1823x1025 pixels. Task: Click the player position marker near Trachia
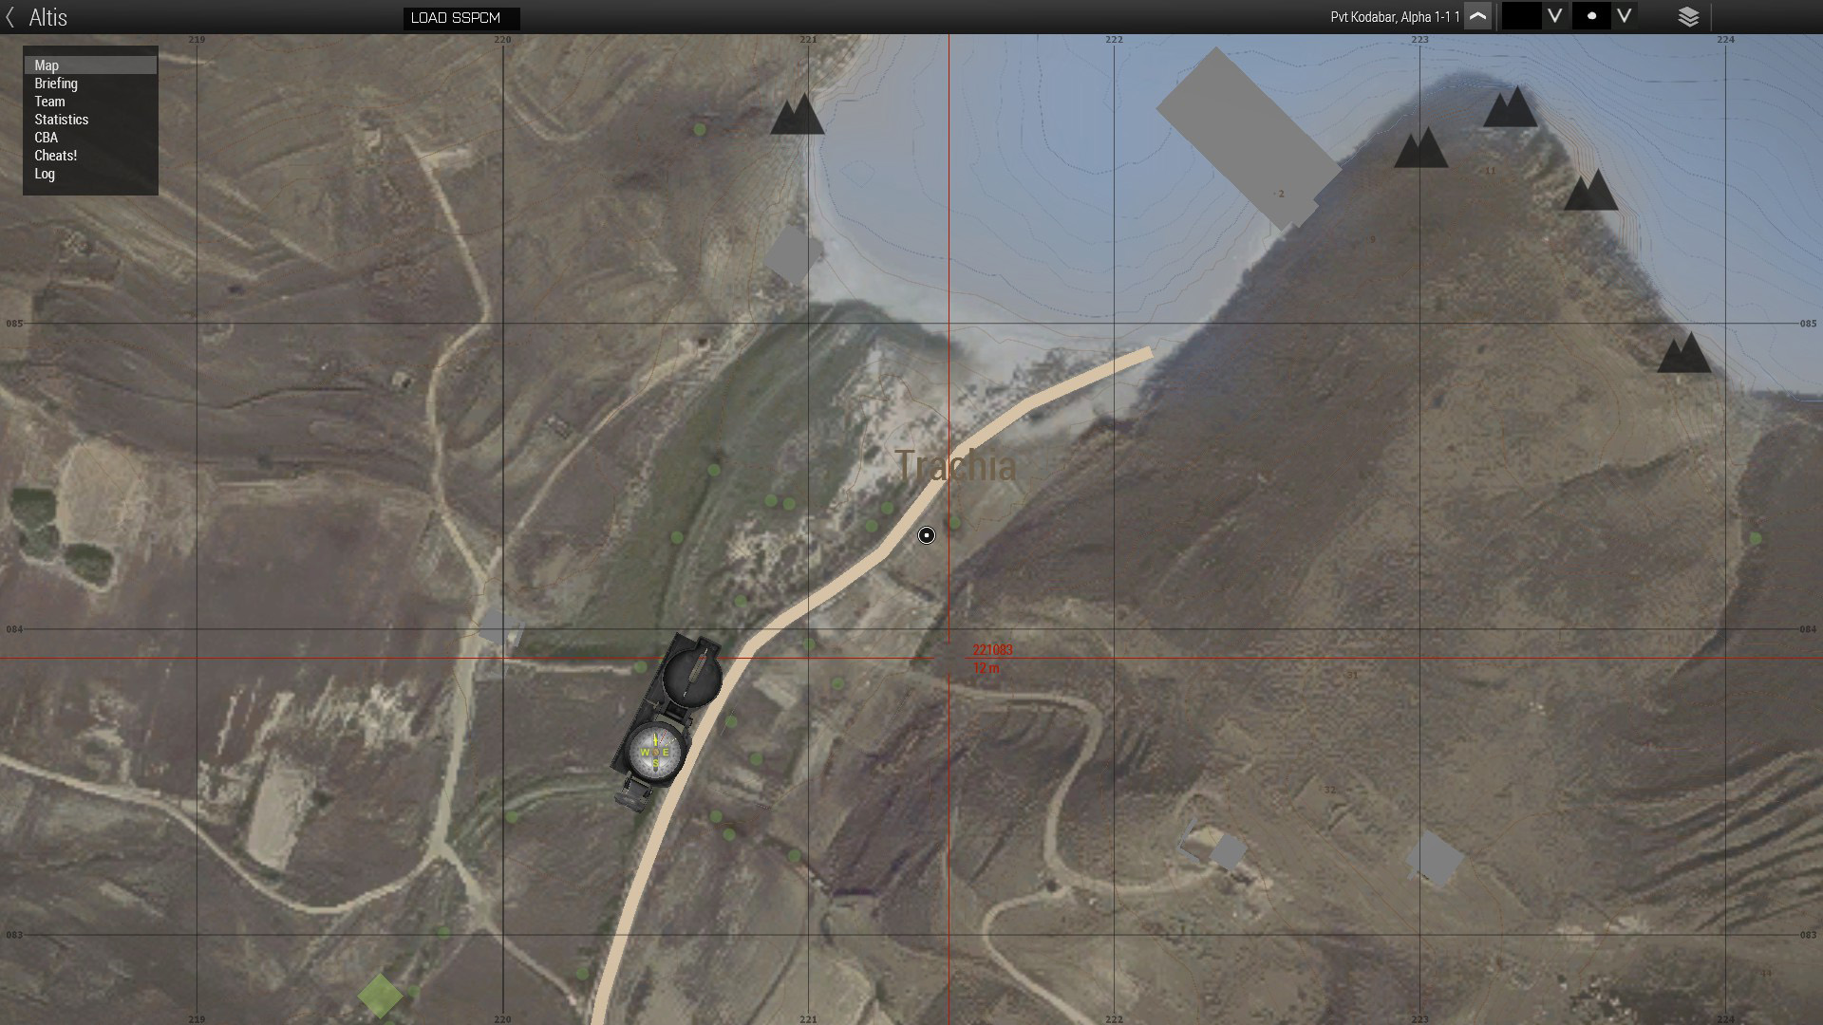pyautogui.click(x=927, y=535)
